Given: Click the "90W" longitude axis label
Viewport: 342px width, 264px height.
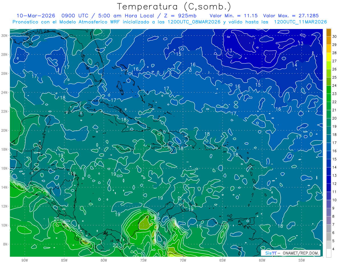Looking at the screenshot, I should (x=25, y=260).
